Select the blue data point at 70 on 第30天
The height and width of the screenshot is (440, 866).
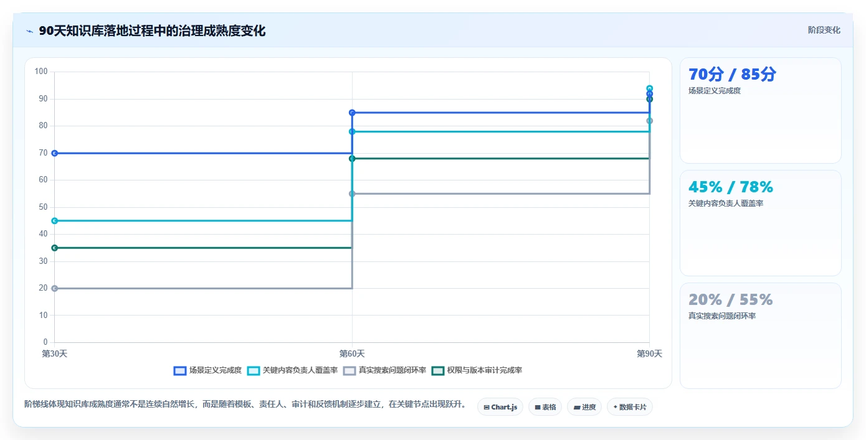[x=55, y=153]
